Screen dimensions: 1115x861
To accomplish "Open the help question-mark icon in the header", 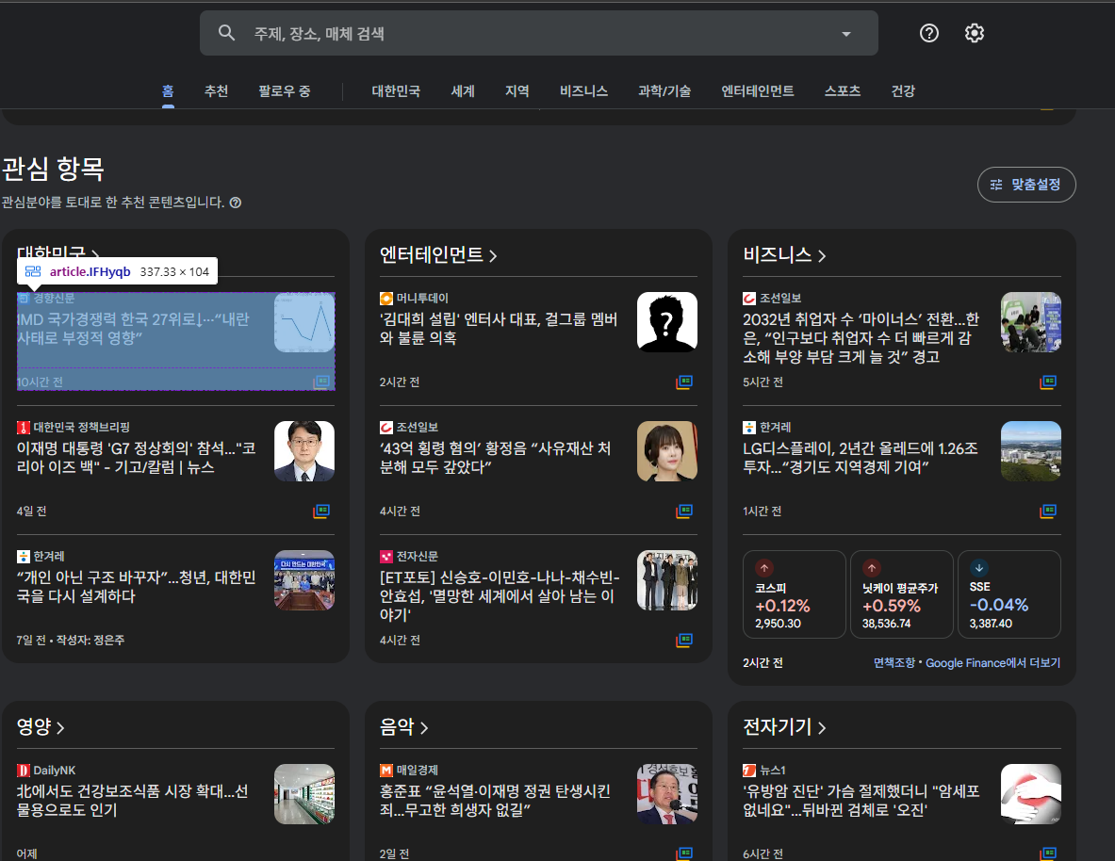I will 928,33.
